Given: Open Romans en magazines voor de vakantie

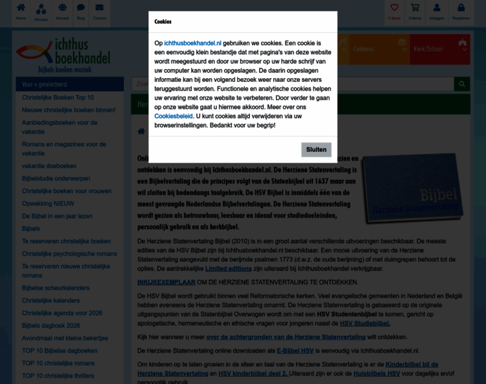Looking at the screenshot, I should 64,148.
